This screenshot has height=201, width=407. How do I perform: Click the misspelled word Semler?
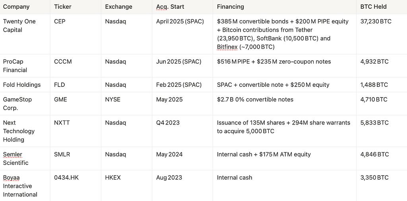click(12, 155)
